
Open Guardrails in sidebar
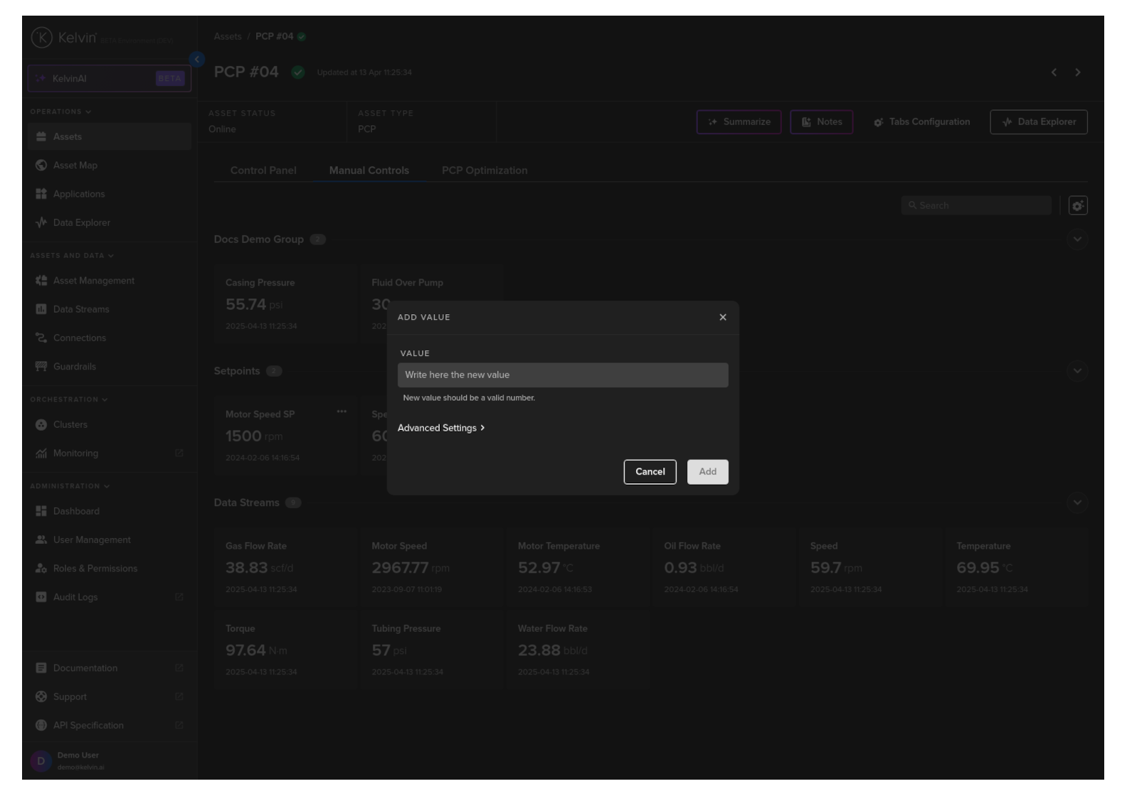tap(74, 367)
